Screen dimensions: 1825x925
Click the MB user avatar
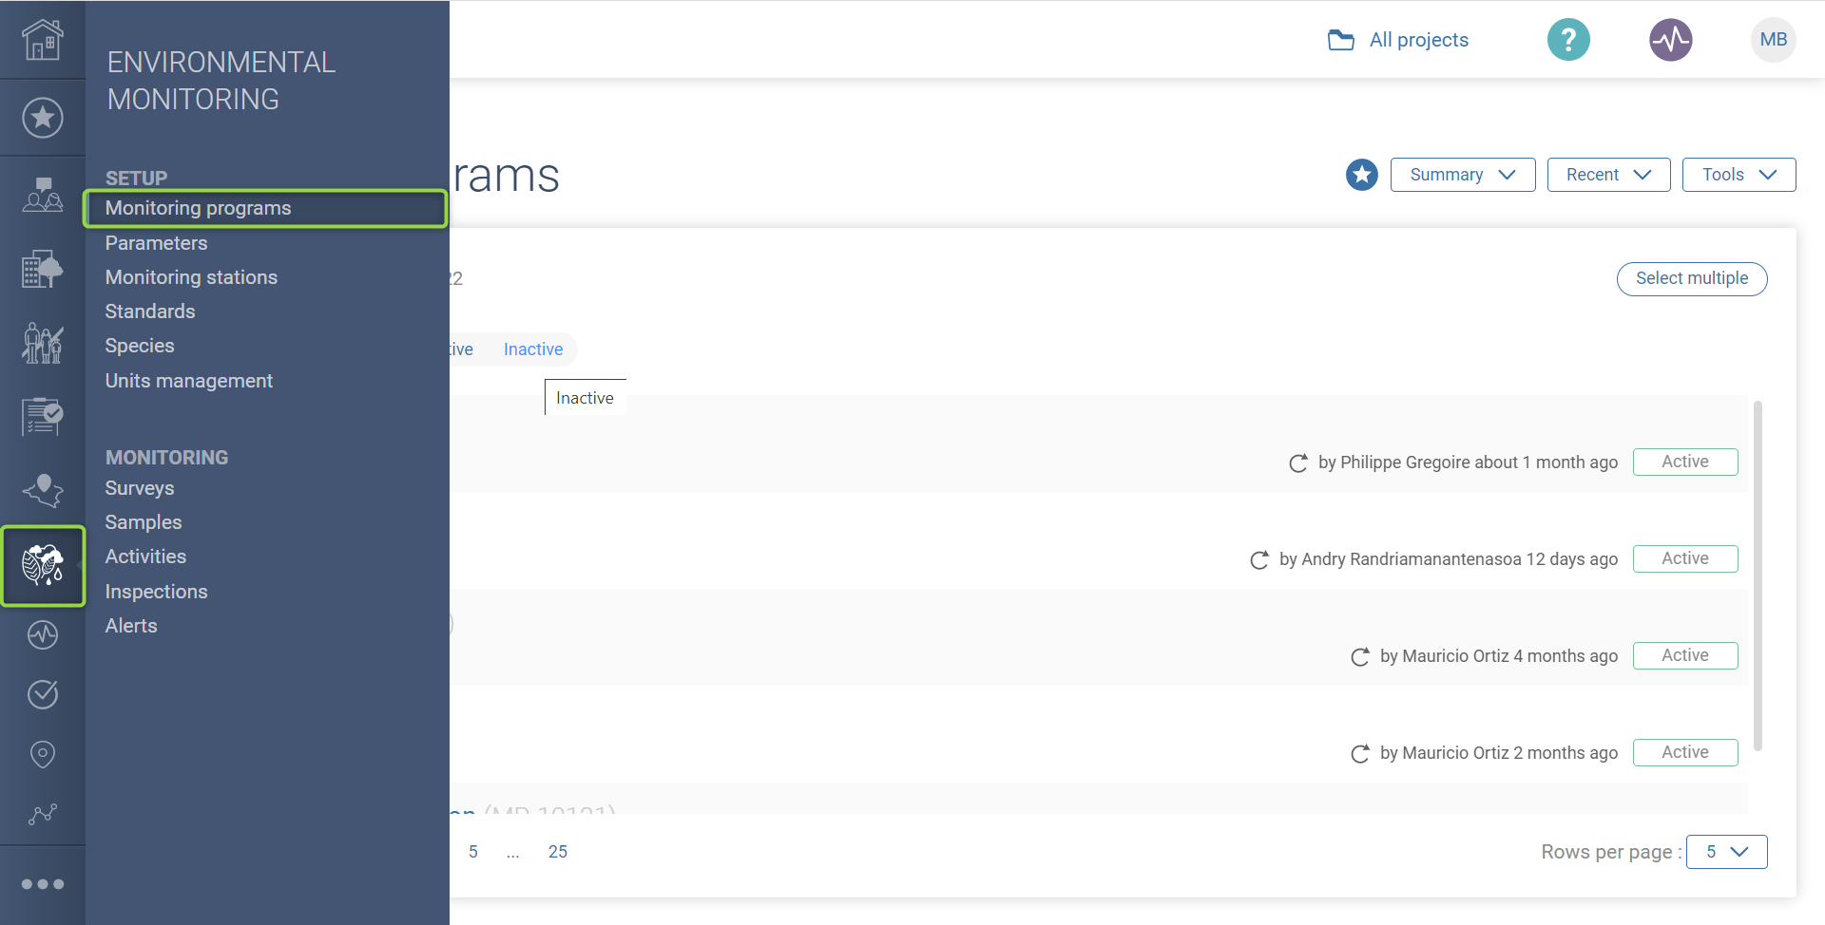coord(1773,40)
